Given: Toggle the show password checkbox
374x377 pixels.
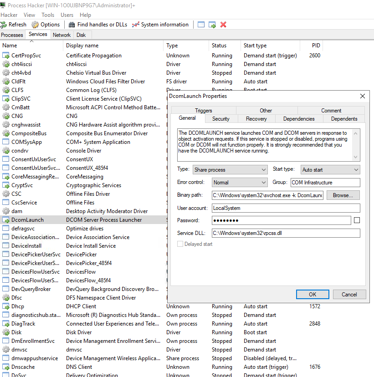Looking at the screenshot, I should pos(357,220).
